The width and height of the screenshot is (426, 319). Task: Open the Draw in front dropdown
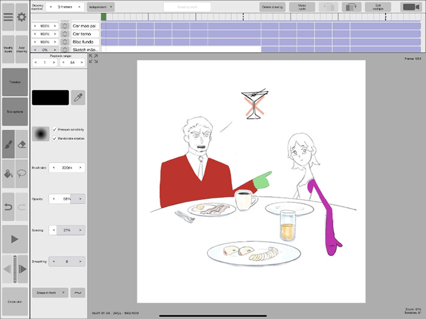51,292
